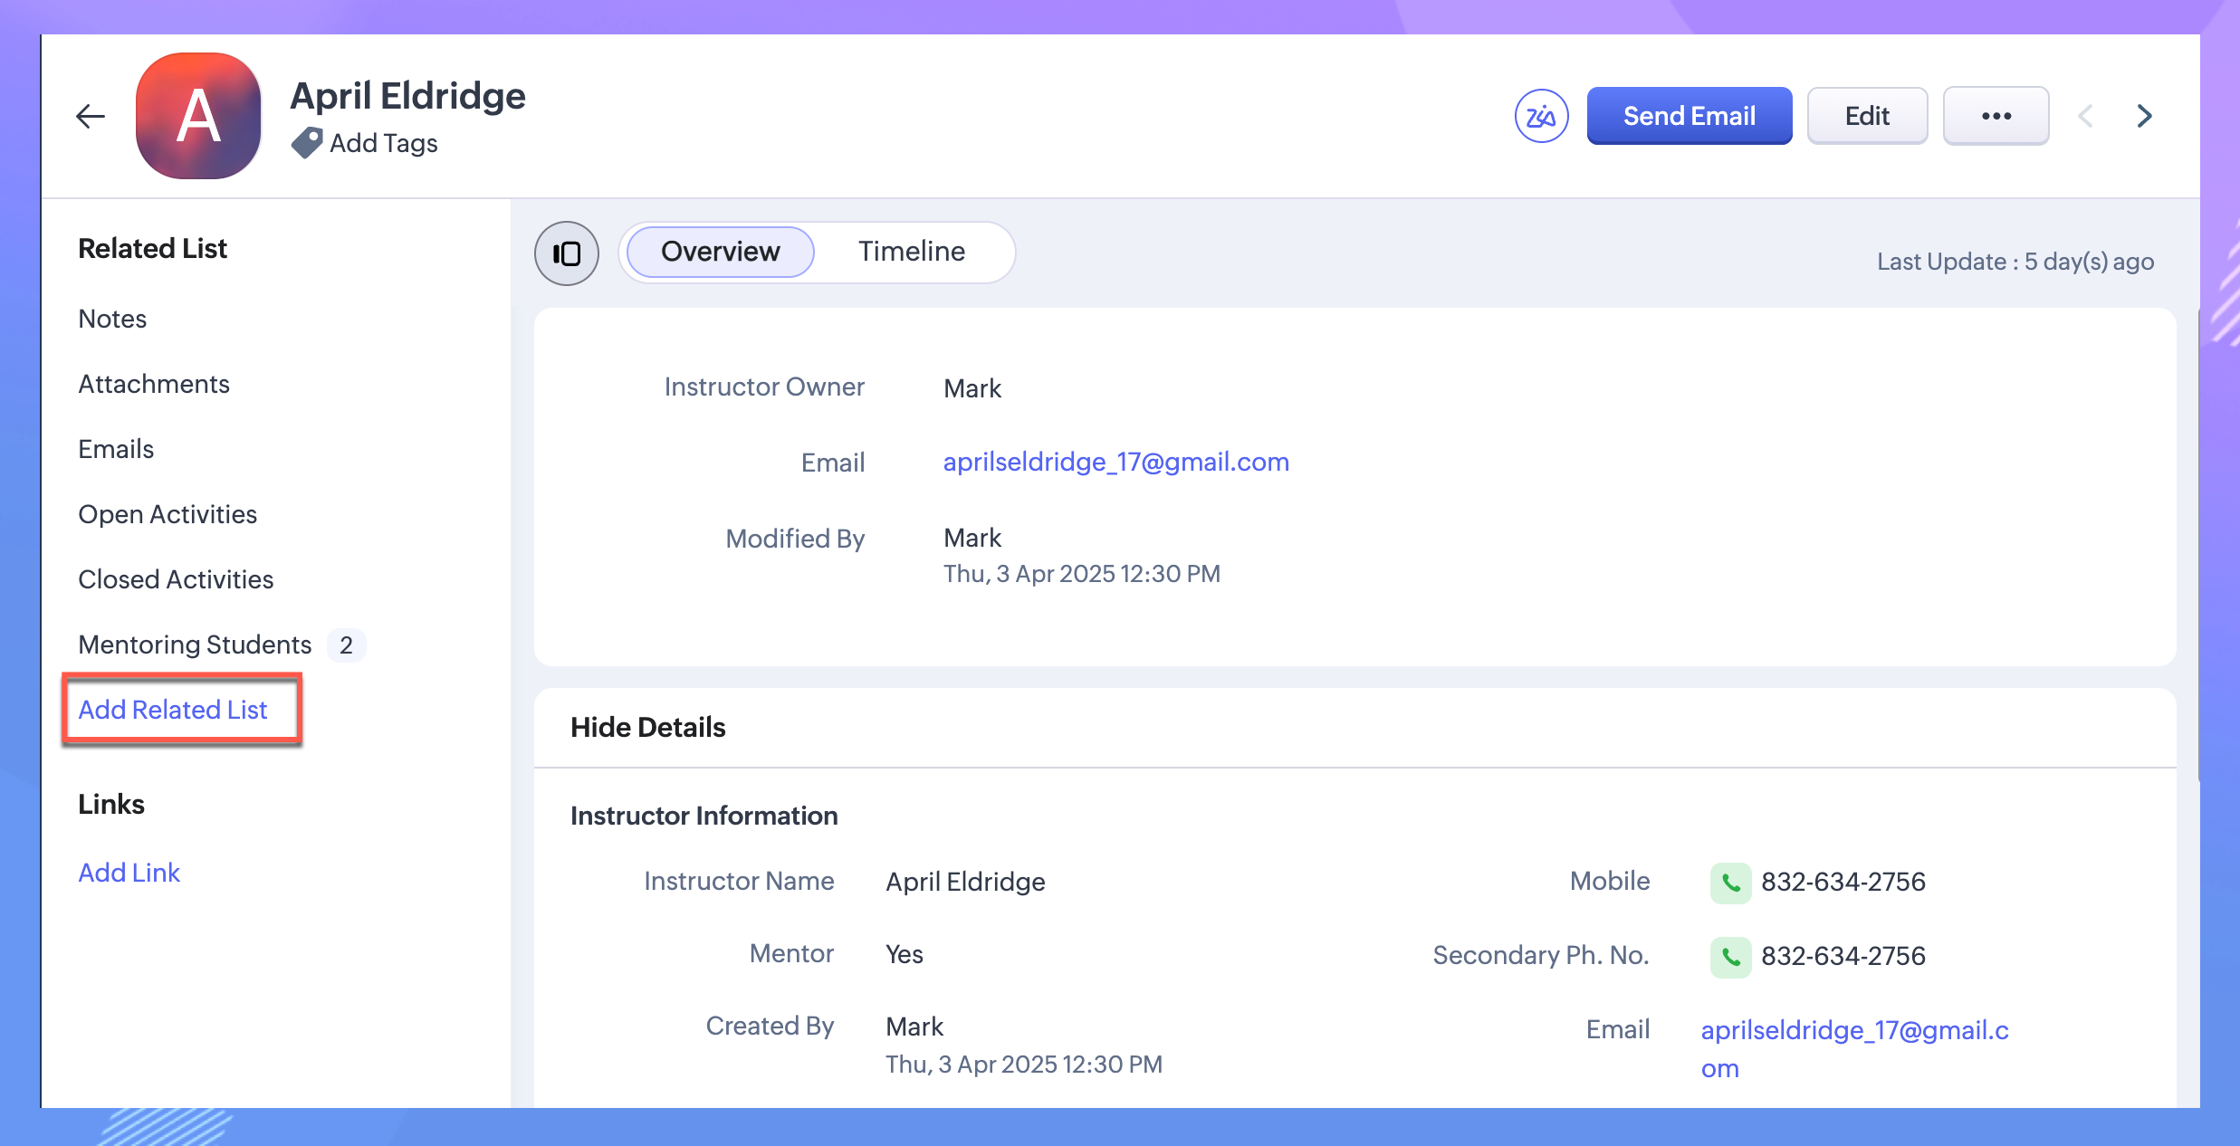Go to previous record arrow

2086,116
